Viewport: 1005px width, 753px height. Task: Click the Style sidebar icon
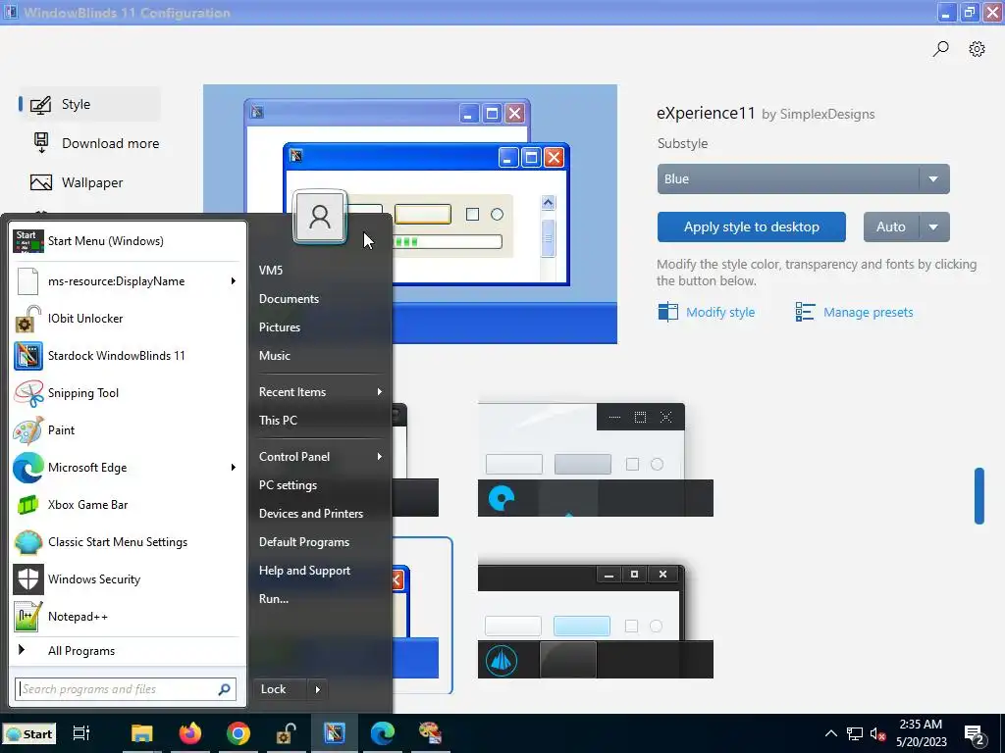click(40, 104)
